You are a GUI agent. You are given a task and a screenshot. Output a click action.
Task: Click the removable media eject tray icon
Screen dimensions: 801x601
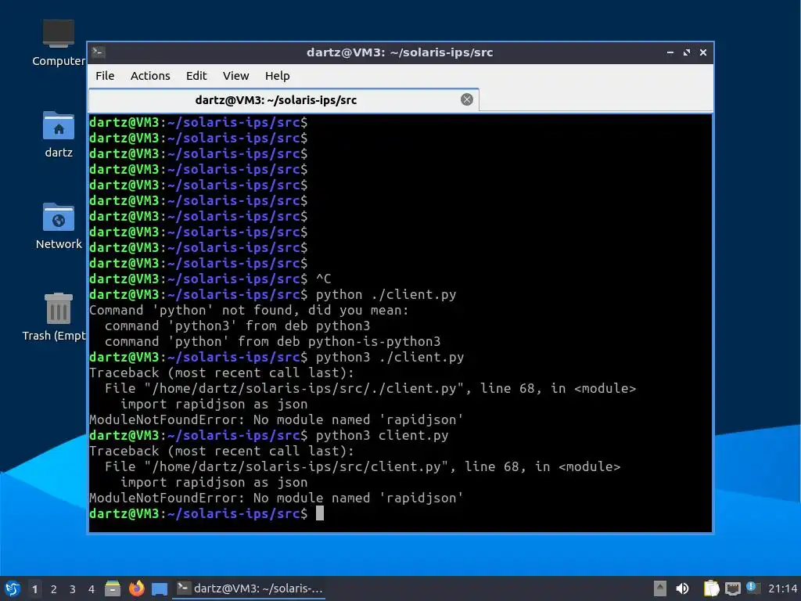pos(660,588)
